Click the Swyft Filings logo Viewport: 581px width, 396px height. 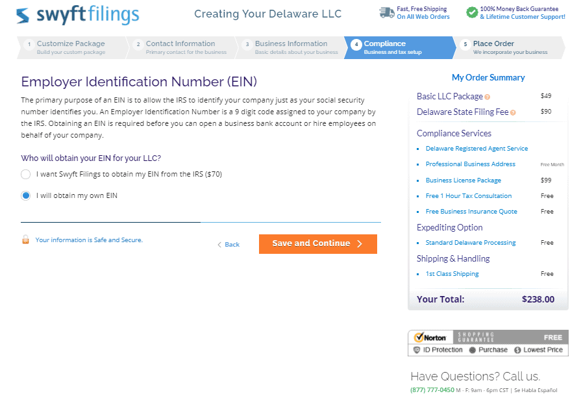[x=77, y=15]
